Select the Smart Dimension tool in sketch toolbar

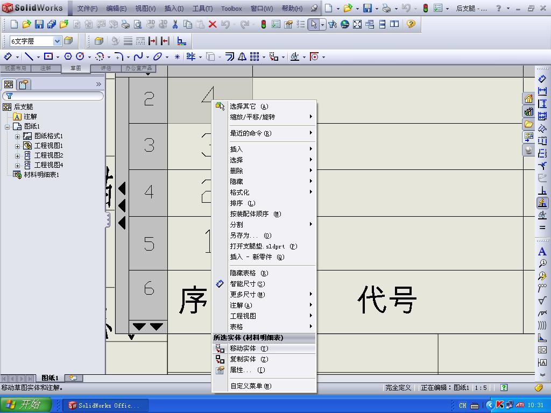[8, 56]
